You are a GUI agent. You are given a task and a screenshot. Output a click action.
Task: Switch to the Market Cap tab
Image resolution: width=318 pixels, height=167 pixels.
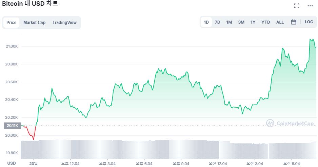tap(34, 23)
